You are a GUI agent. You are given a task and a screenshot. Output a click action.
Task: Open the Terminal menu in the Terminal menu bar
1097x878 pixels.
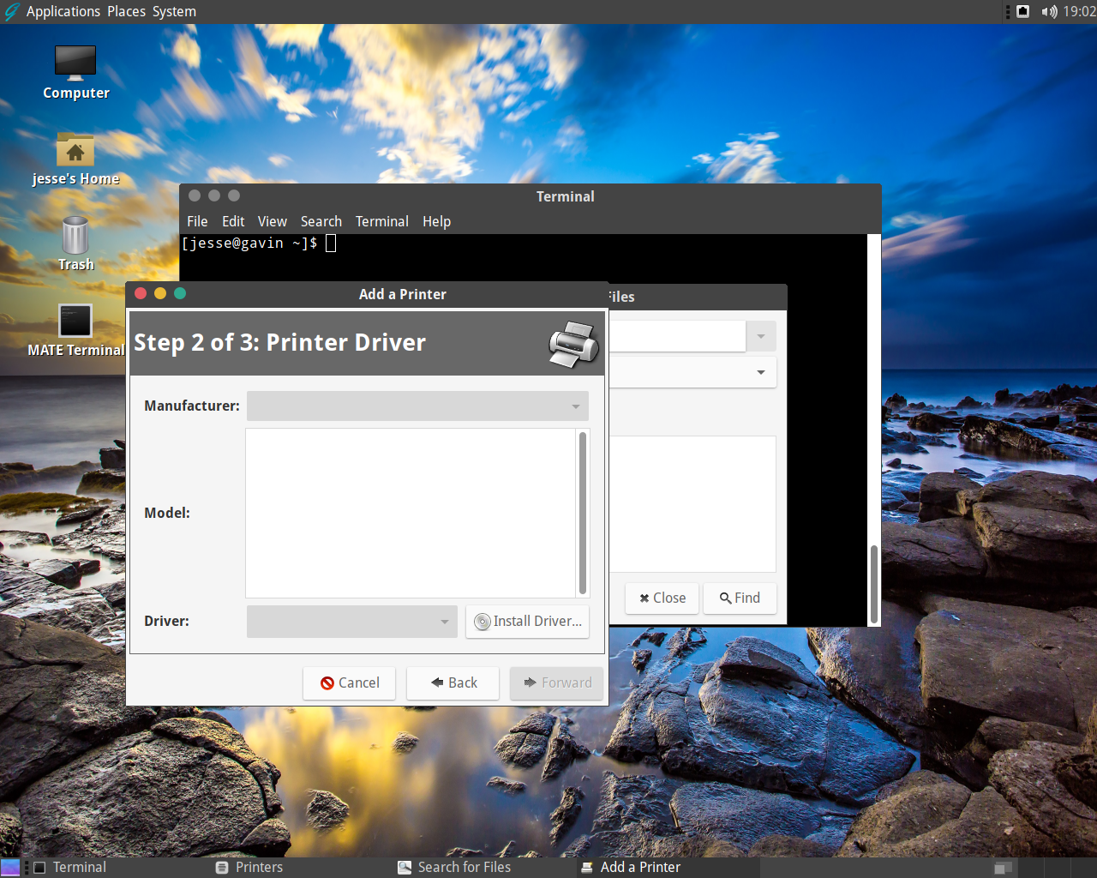coord(382,221)
